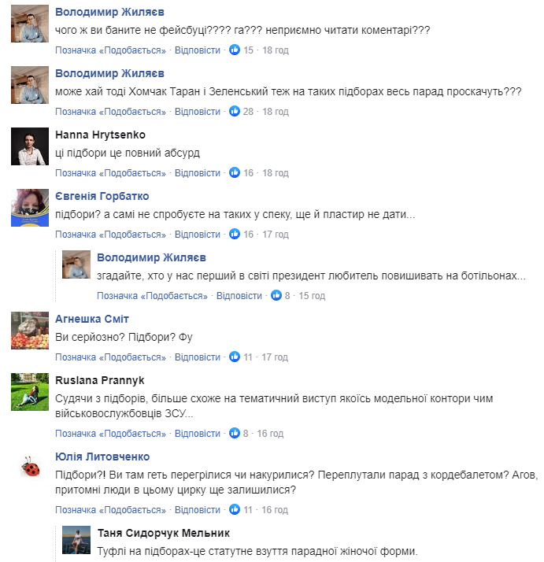
Task: Click the like icon on Агнешка Сміт's comment
Action: tap(234, 357)
